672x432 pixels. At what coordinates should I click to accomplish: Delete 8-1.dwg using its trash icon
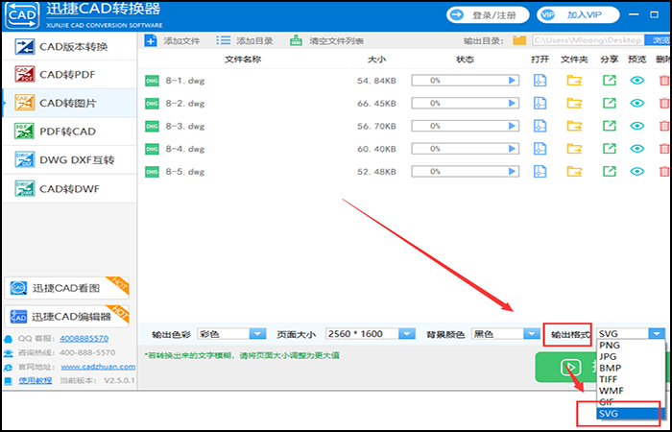tap(664, 80)
